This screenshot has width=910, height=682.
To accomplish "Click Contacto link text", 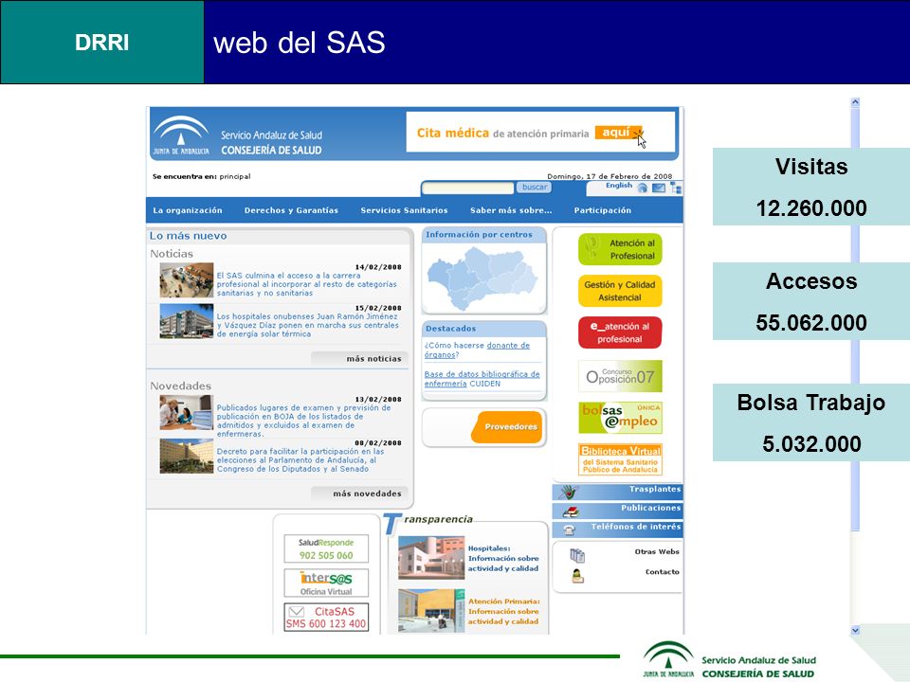I will [x=663, y=572].
